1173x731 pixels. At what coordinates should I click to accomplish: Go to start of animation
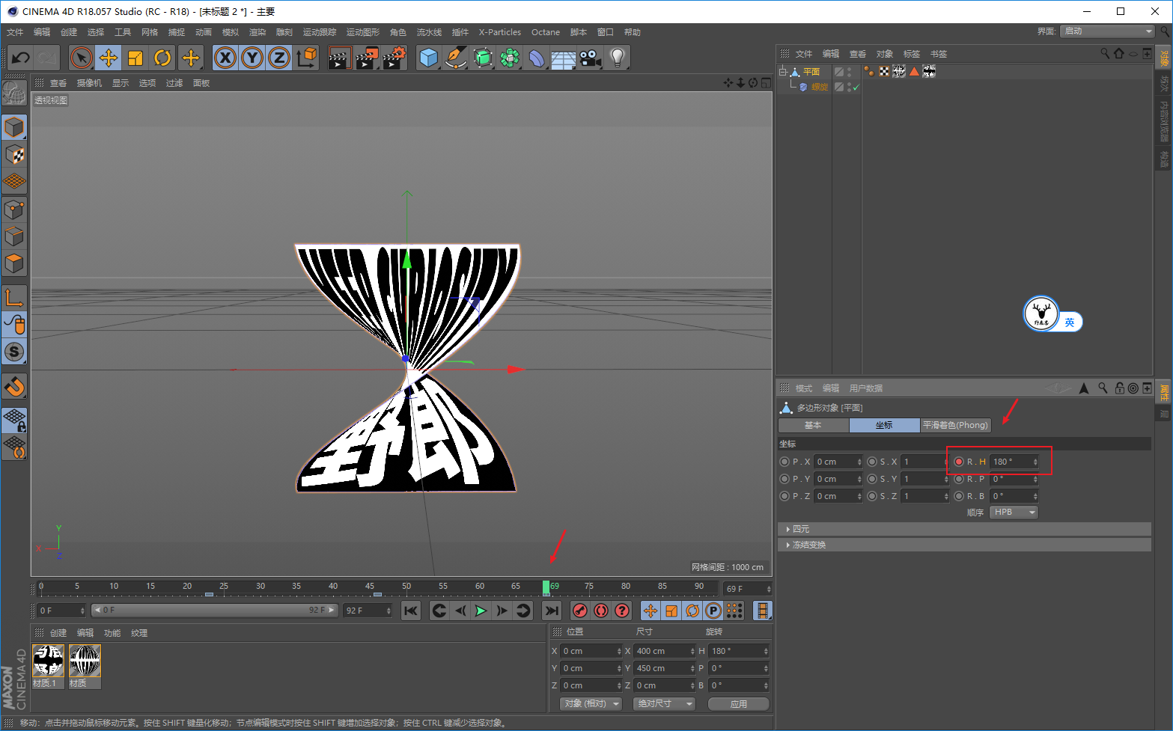click(411, 611)
